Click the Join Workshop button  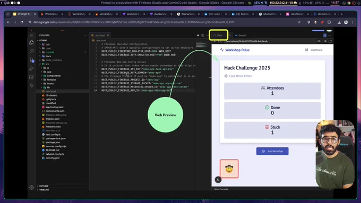coord(272,151)
